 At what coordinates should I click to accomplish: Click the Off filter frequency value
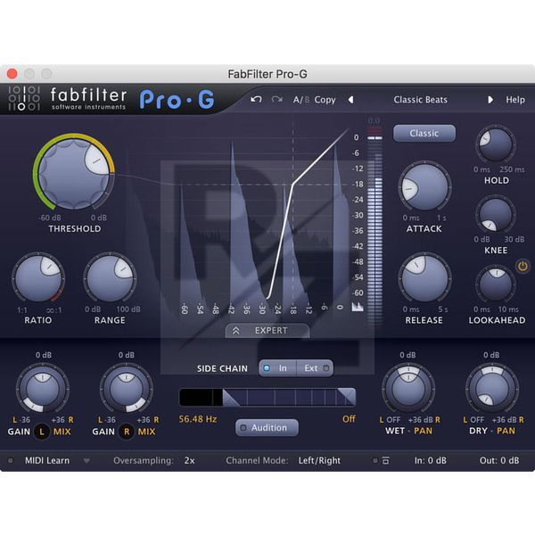(x=349, y=419)
